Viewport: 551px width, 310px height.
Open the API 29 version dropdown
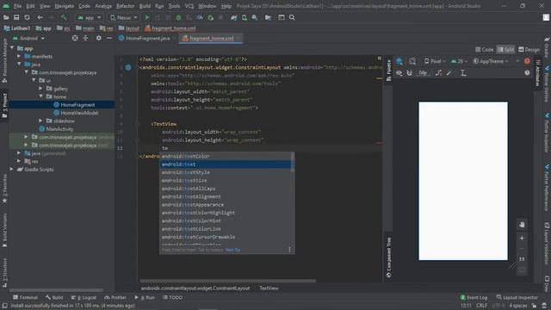459,61
